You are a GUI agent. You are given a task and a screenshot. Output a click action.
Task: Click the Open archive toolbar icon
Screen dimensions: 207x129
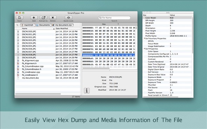(20, 17)
